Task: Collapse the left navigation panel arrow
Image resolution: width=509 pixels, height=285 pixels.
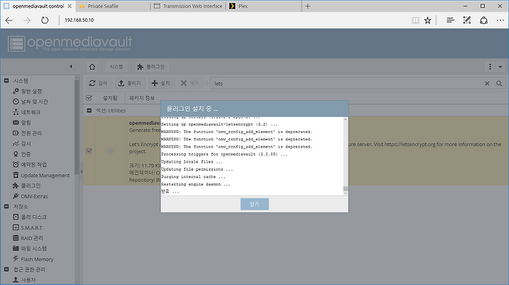Action: coord(71,67)
